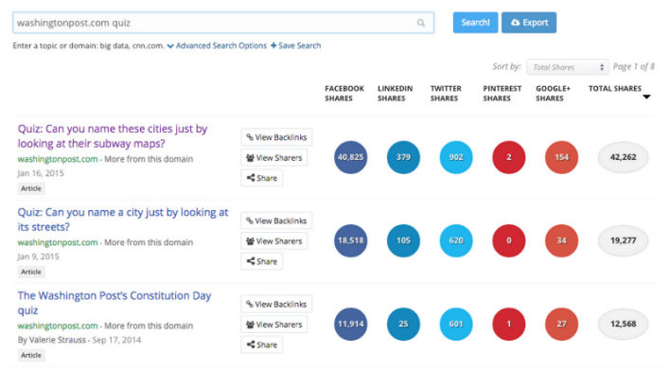Click the Jan 16, 2015 date
The image size is (670, 371).
[x=41, y=173]
